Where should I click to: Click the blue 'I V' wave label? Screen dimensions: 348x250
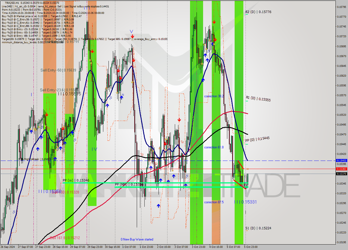94,149
